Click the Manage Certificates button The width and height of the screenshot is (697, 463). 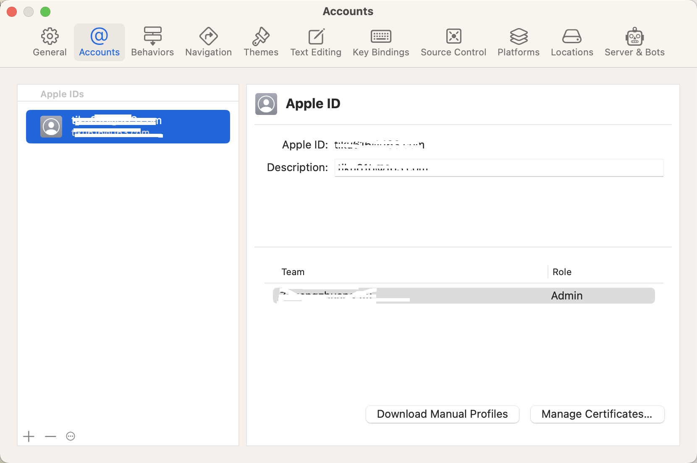click(x=597, y=414)
